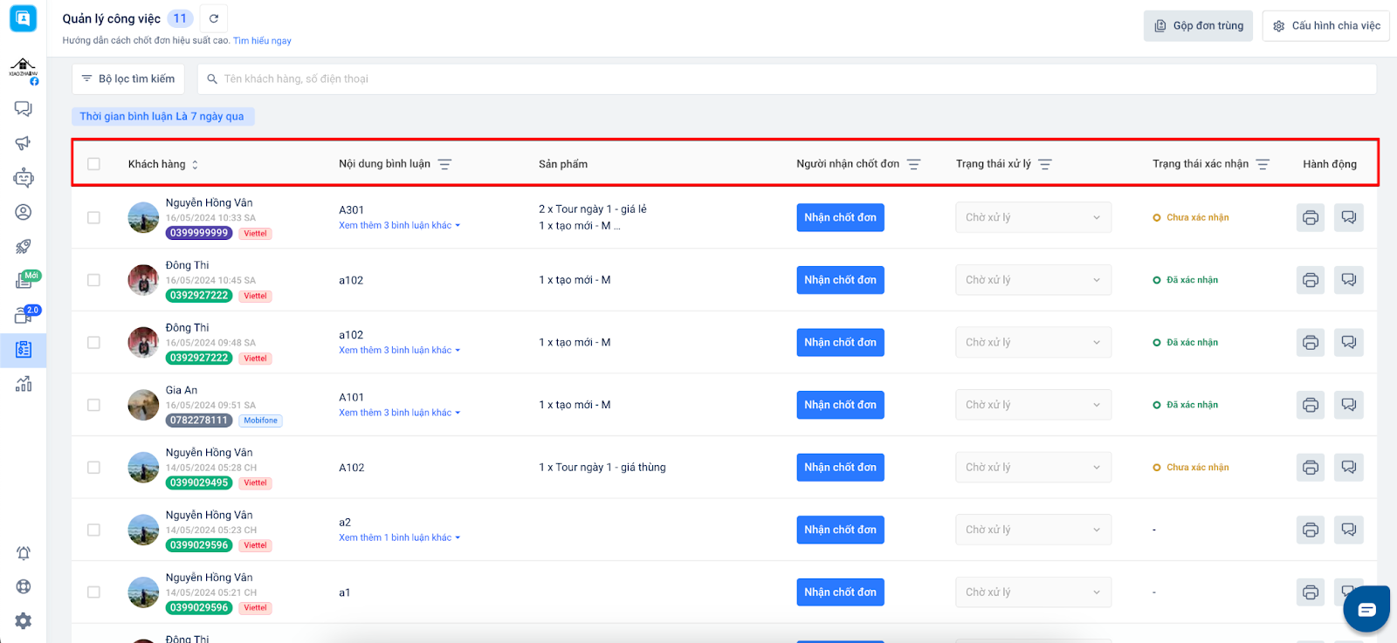Viewport: 1397px width, 643px height.
Task: Click print icon for Đông Thi a102 first row
Action: 1310,280
